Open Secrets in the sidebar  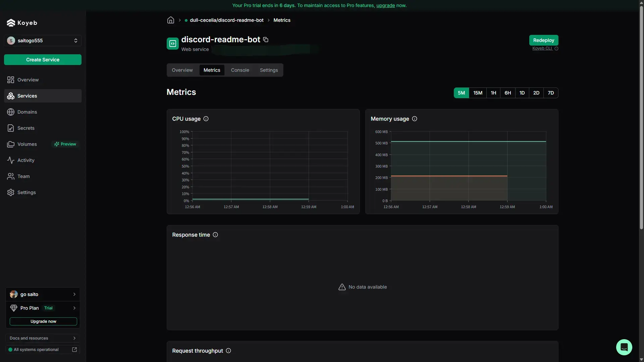coord(43,128)
